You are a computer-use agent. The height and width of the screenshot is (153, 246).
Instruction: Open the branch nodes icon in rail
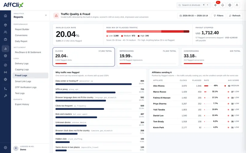click(6, 89)
